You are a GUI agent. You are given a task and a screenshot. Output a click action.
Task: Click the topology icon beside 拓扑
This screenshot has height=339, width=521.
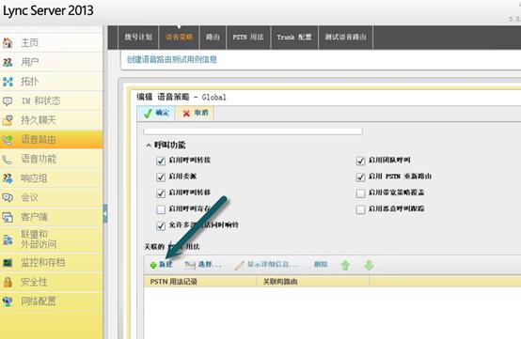[8, 82]
